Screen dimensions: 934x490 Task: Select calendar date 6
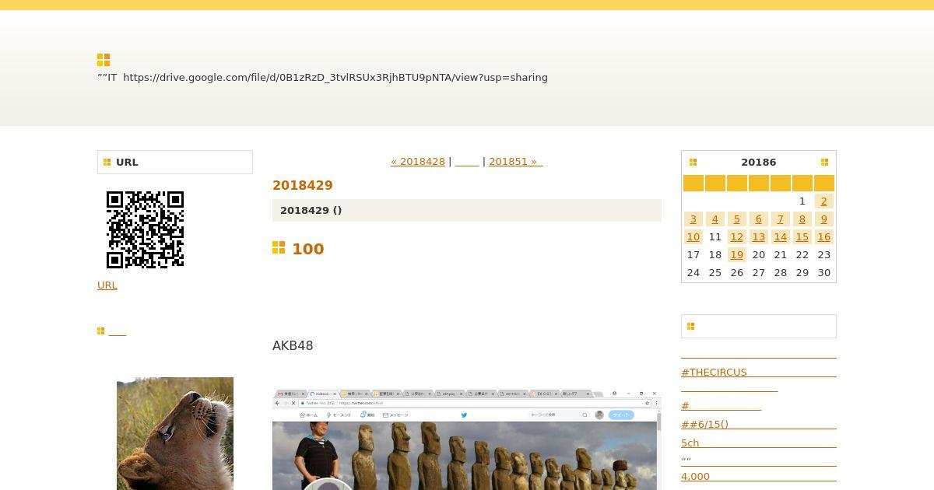[759, 219]
